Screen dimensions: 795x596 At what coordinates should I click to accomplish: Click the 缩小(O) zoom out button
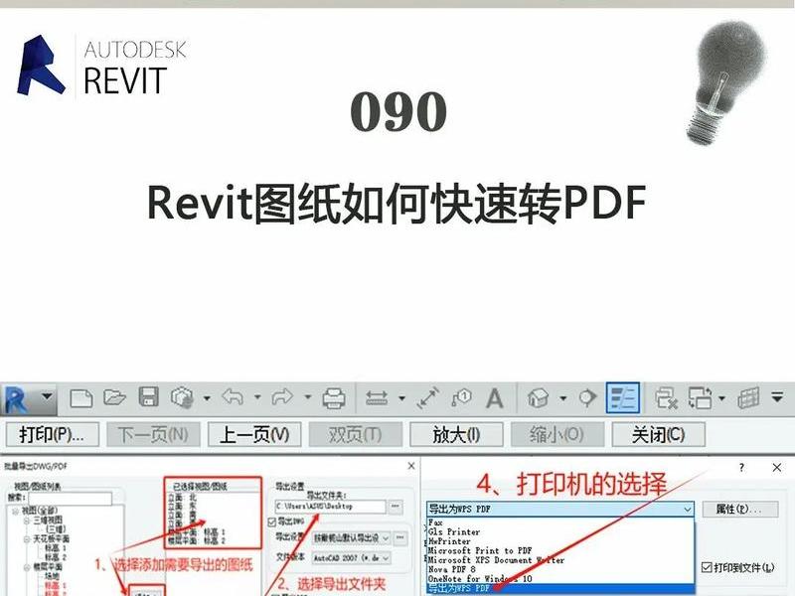(557, 435)
